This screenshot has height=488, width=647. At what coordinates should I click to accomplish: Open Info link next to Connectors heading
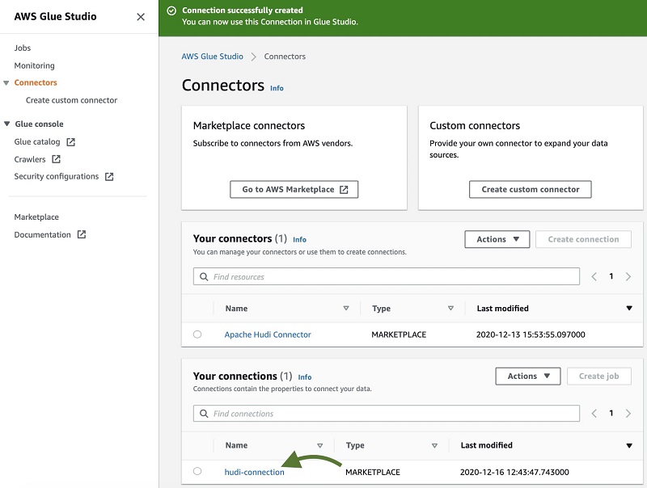(x=277, y=88)
